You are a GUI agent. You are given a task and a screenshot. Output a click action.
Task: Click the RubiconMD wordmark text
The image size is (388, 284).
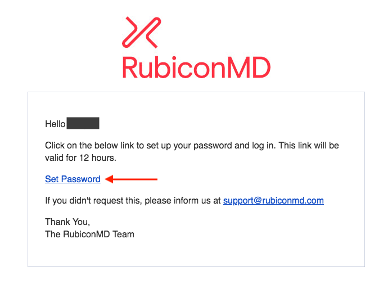(196, 67)
